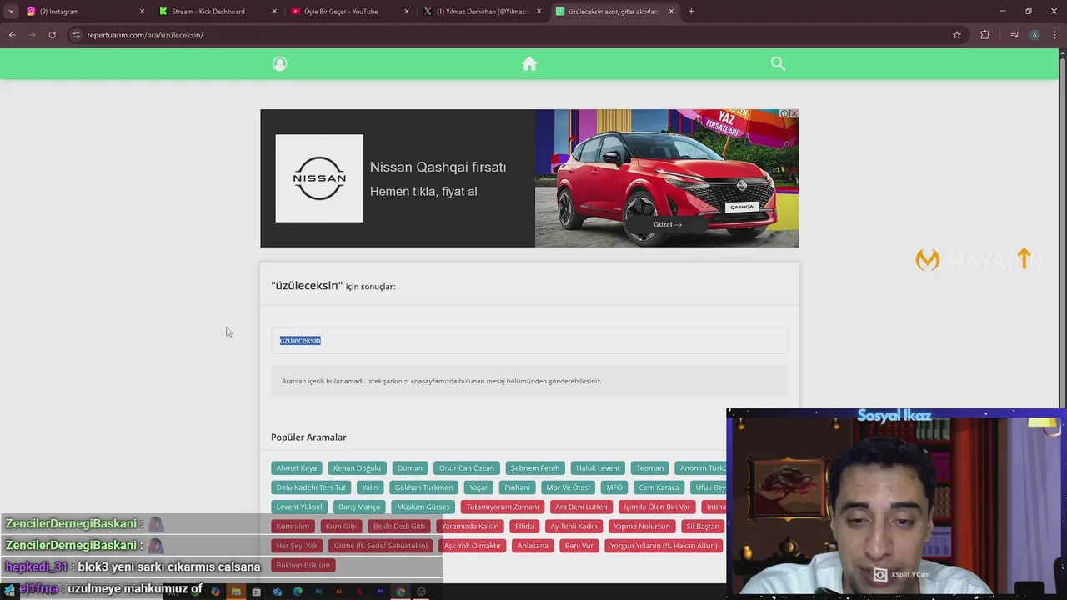Open a new browser tab

click(x=691, y=12)
